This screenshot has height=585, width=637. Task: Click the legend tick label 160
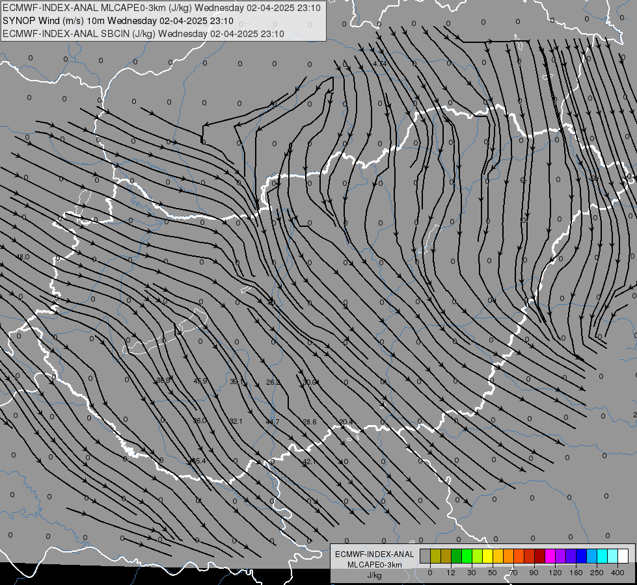pos(576,573)
